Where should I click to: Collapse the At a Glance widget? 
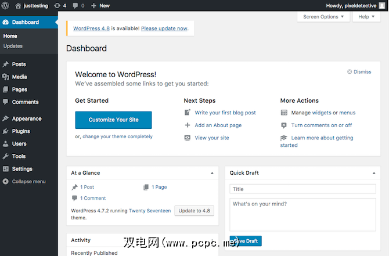(212, 173)
